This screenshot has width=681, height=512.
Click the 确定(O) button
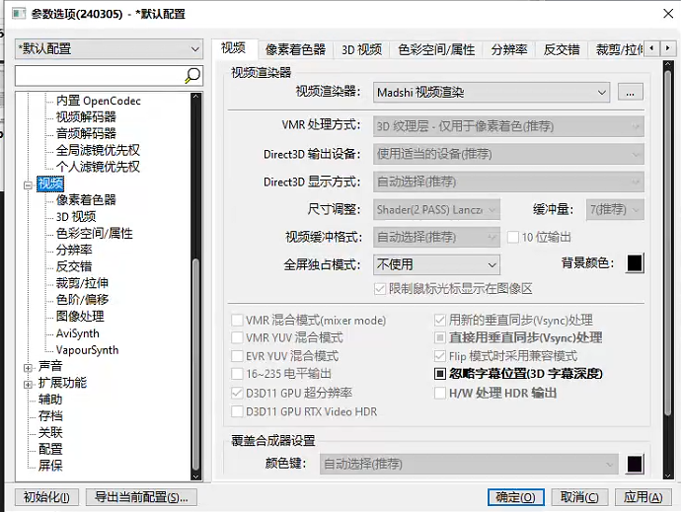[516, 497]
